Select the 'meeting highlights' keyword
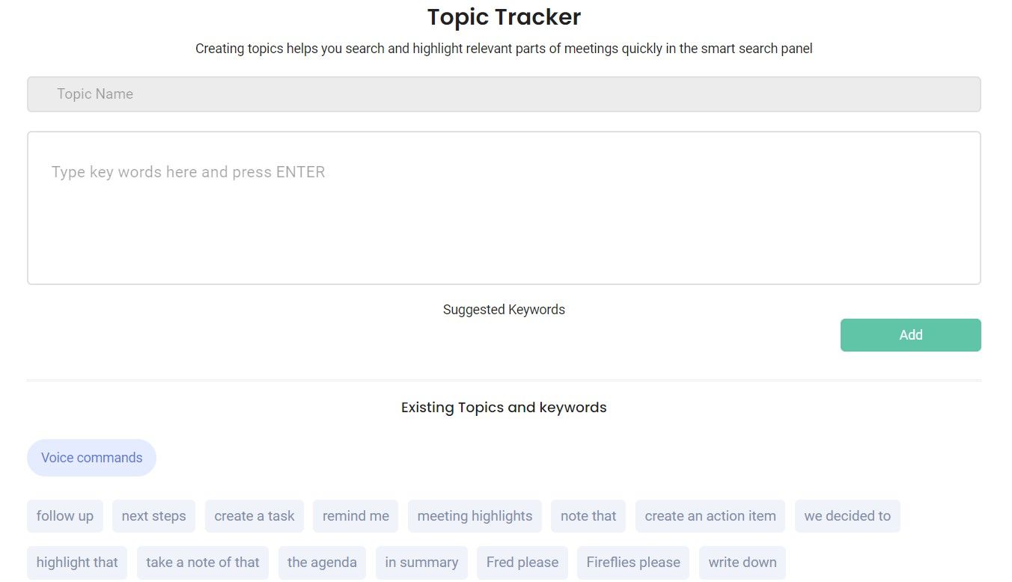This screenshot has width=1012, height=582. coord(475,515)
